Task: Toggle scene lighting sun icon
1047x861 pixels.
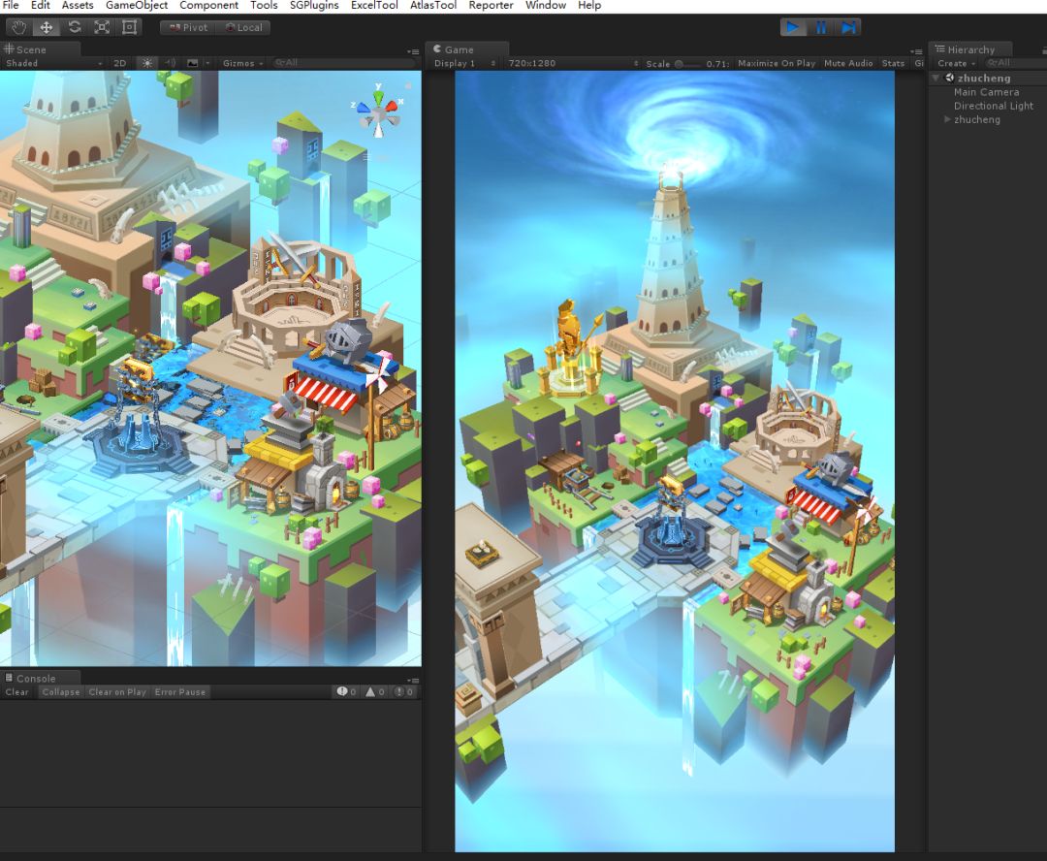Action: 147,63
